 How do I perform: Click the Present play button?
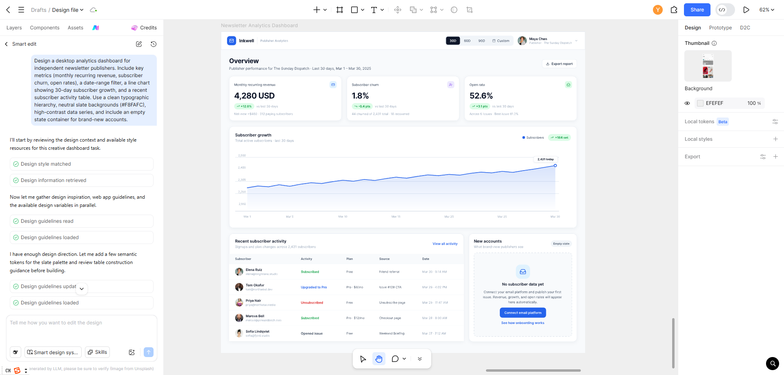click(746, 10)
